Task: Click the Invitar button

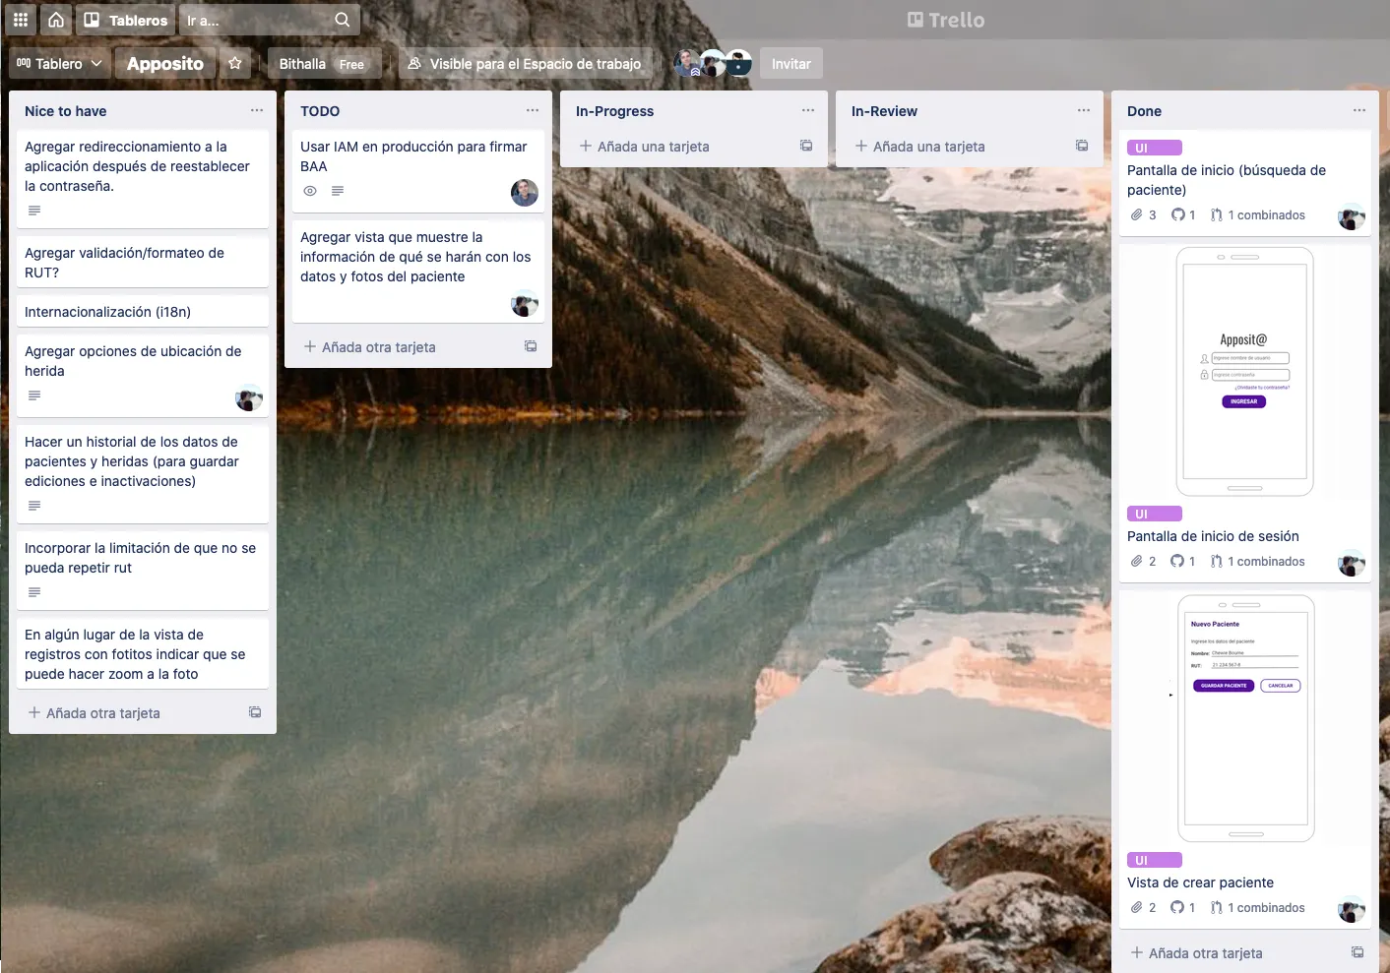Action: click(x=791, y=64)
